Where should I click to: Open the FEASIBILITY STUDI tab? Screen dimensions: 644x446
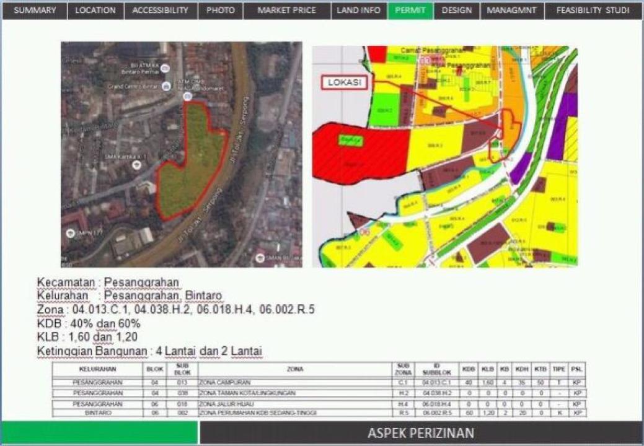593,11
